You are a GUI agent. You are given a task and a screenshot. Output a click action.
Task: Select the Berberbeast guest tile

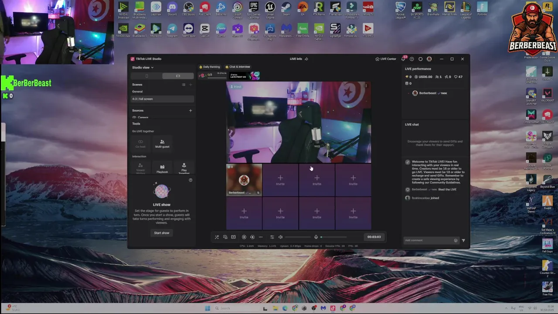244,180
